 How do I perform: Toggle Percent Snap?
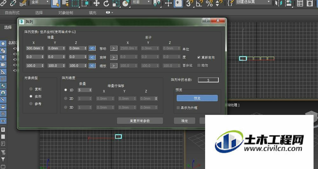tap(209, 3)
